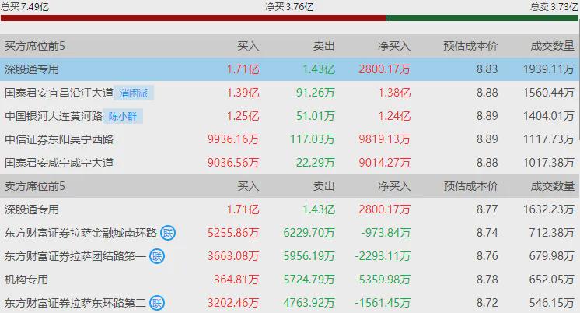Click 卖方席位前5 header label
Screen dimensions: 580x313
point(35,186)
